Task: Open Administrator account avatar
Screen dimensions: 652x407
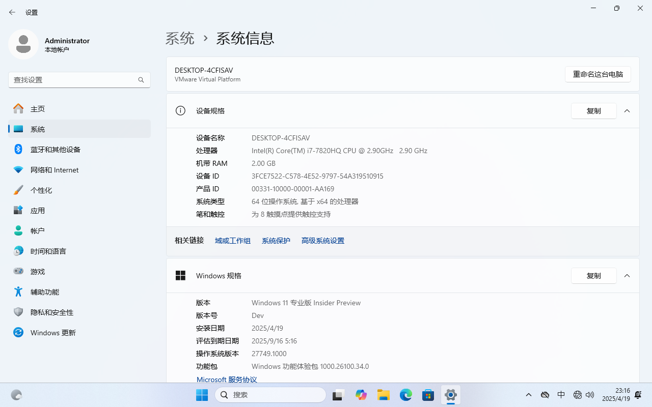Action: pos(23,44)
